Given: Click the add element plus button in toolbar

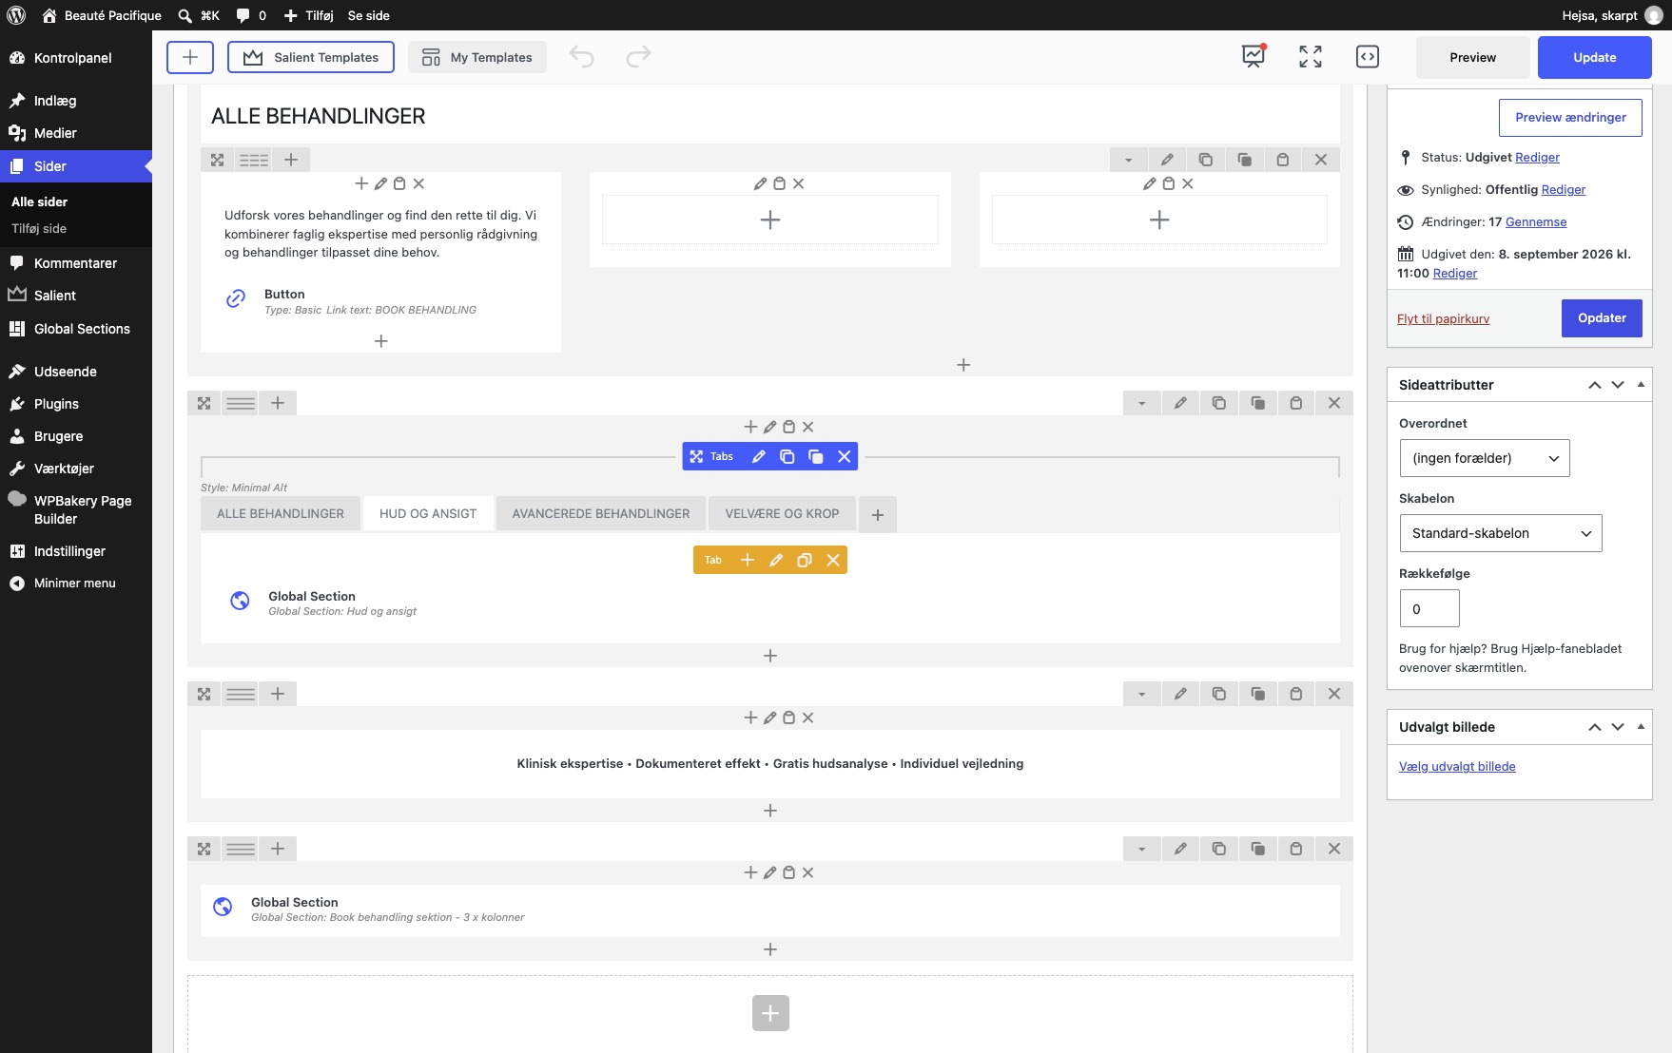Looking at the screenshot, I should tap(190, 57).
